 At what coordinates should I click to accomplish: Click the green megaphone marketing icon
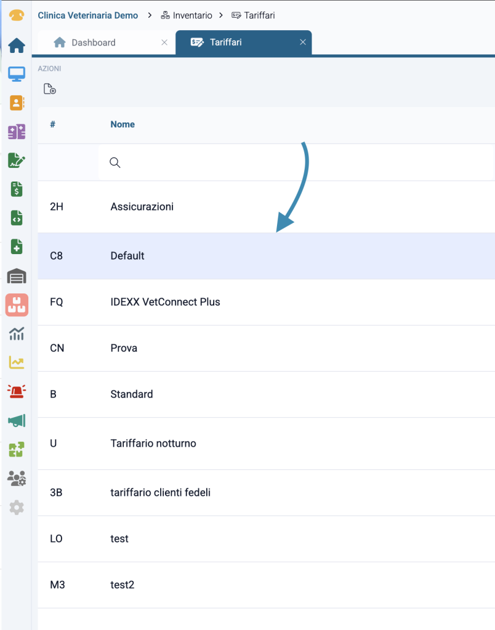17,420
